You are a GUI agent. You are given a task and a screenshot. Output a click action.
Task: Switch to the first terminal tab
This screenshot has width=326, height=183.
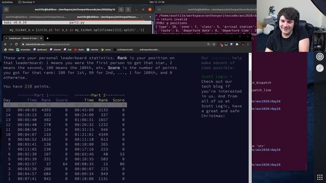click(36, 17)
